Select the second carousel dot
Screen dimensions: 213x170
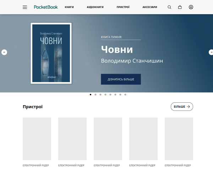pos(95,95)
